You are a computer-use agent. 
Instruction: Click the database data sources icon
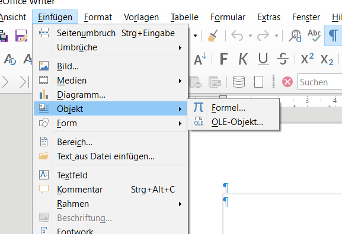(239, 82)
